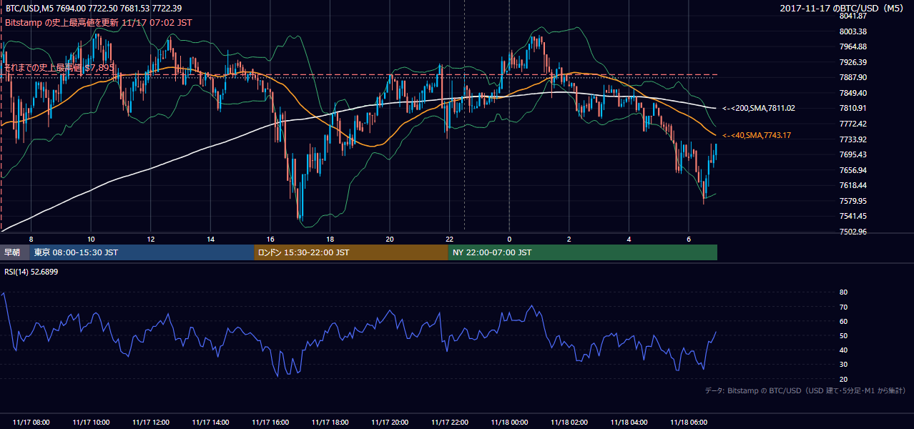
Task: Click the BTC/USD,M5 OHLC header text
Action: [x=93, y=9]
